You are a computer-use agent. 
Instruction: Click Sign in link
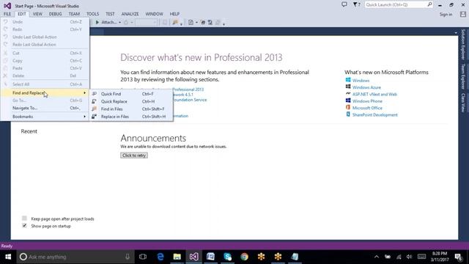446,15
